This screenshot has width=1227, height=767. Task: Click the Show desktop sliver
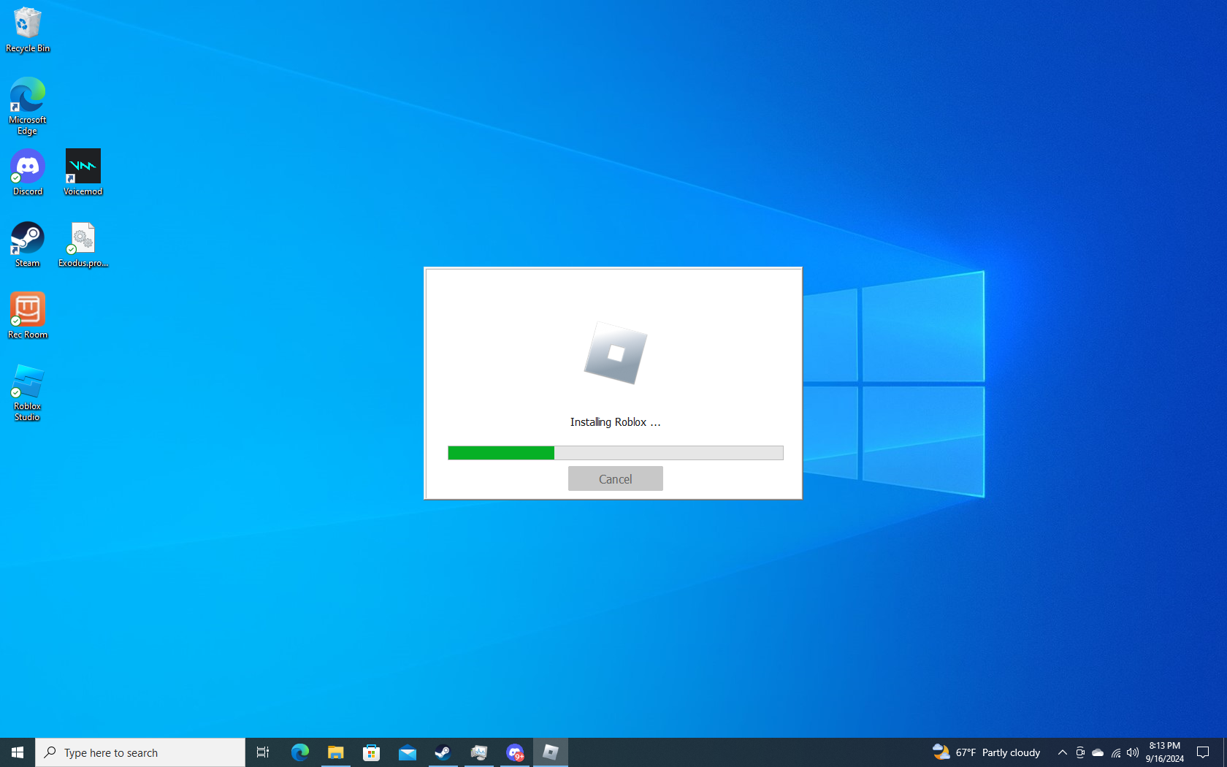click(1225, 752)
